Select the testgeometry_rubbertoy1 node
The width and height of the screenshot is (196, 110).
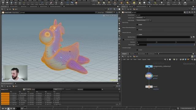pyautogui.click(x=149, y=67)
